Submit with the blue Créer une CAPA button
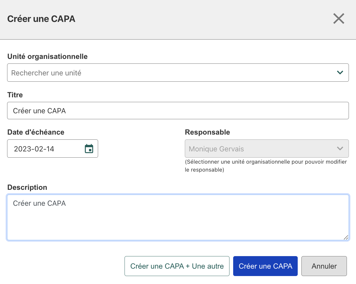This screenshot has width=356, height=284. (x=265, y=266)
